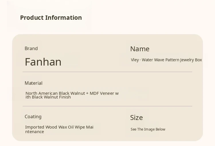Select the Size label

pyautogui.click(x=136, y=118)
